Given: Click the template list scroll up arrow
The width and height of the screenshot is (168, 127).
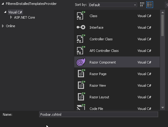Looking at the screenshot, I should point(163,13).
